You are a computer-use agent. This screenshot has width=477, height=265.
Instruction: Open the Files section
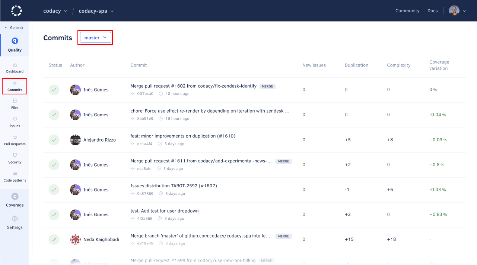click(x=15, y=104)
